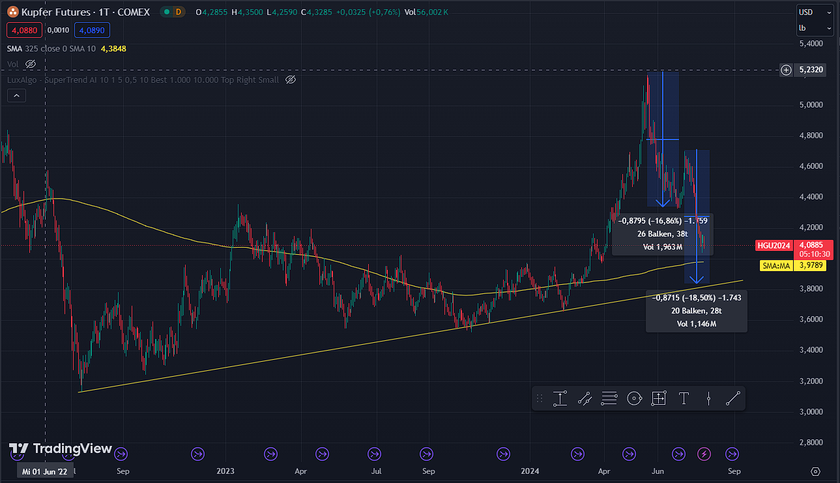The width and height of the screenshot is (840, 483).
Task: Click the 2024 time axis label
Action: [530, 471]
